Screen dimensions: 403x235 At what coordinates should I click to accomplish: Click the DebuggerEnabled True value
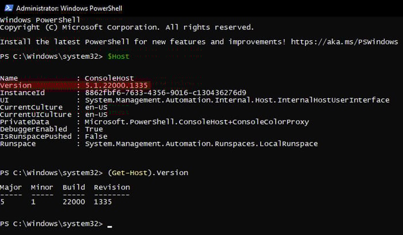(x=94, y=129)
